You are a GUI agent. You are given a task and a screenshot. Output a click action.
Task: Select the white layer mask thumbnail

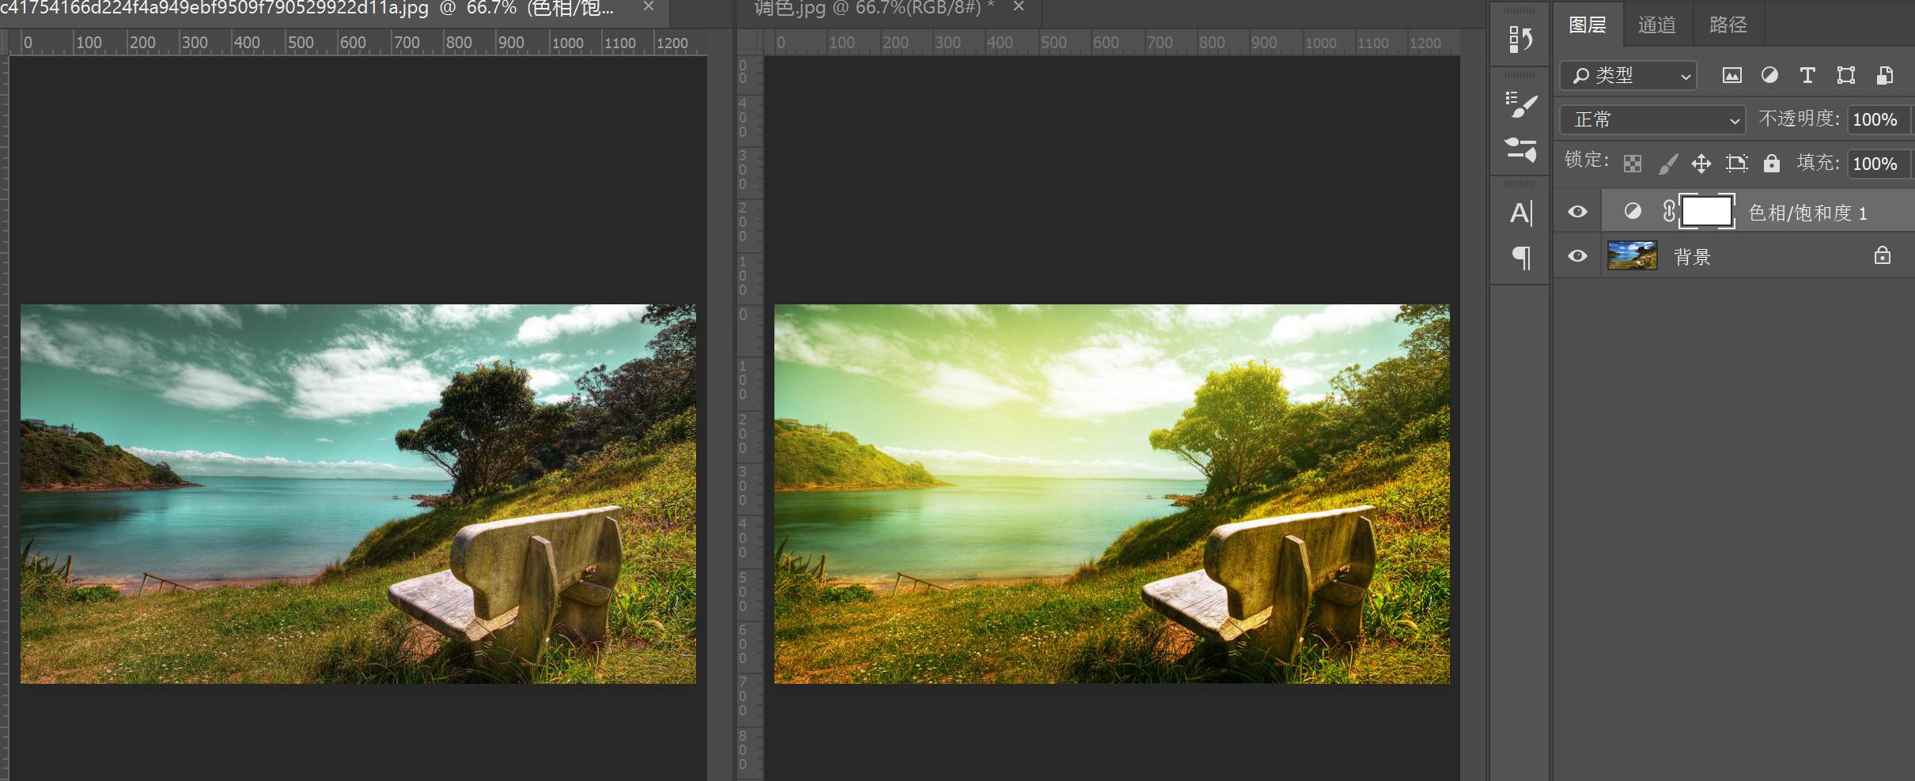coord(1707,212)
